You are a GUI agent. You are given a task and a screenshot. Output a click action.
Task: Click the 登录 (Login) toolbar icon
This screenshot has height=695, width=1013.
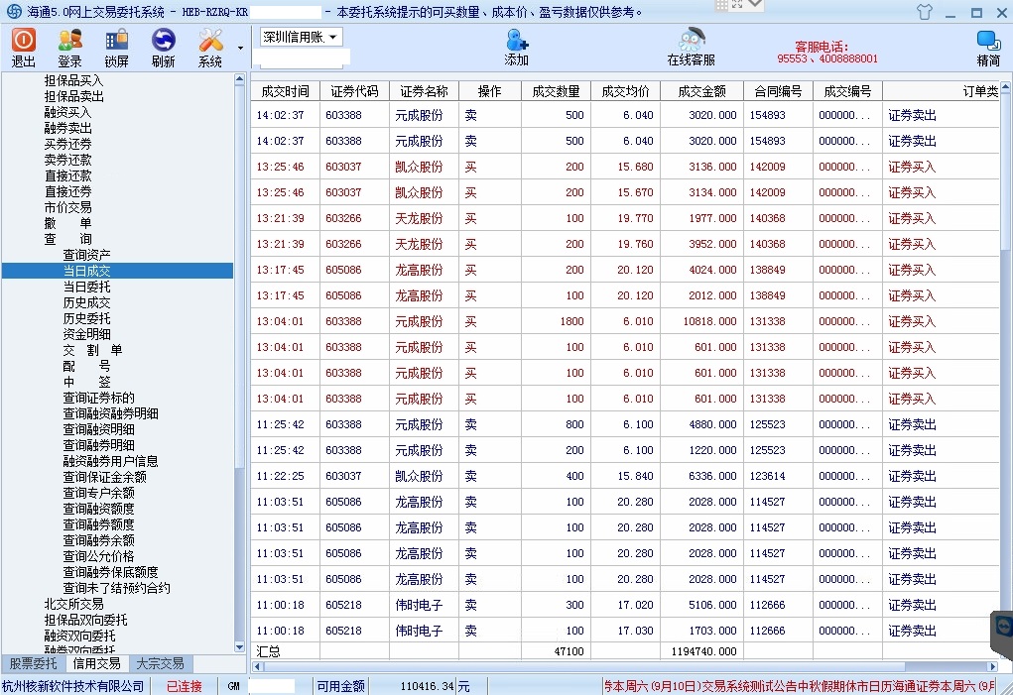point(69,47)
